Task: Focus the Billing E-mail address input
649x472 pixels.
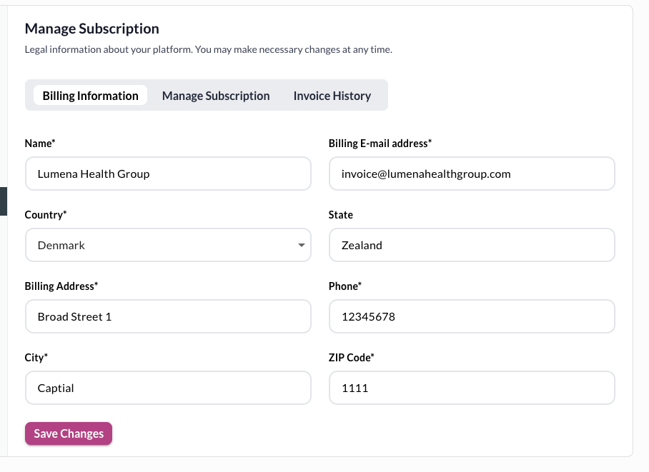Action: [472, 174]
